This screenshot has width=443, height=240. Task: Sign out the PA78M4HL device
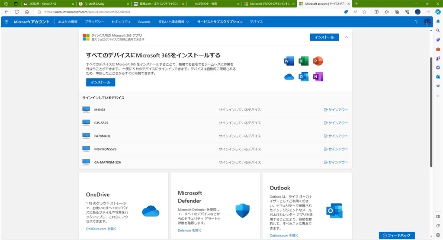click(336, 136)
